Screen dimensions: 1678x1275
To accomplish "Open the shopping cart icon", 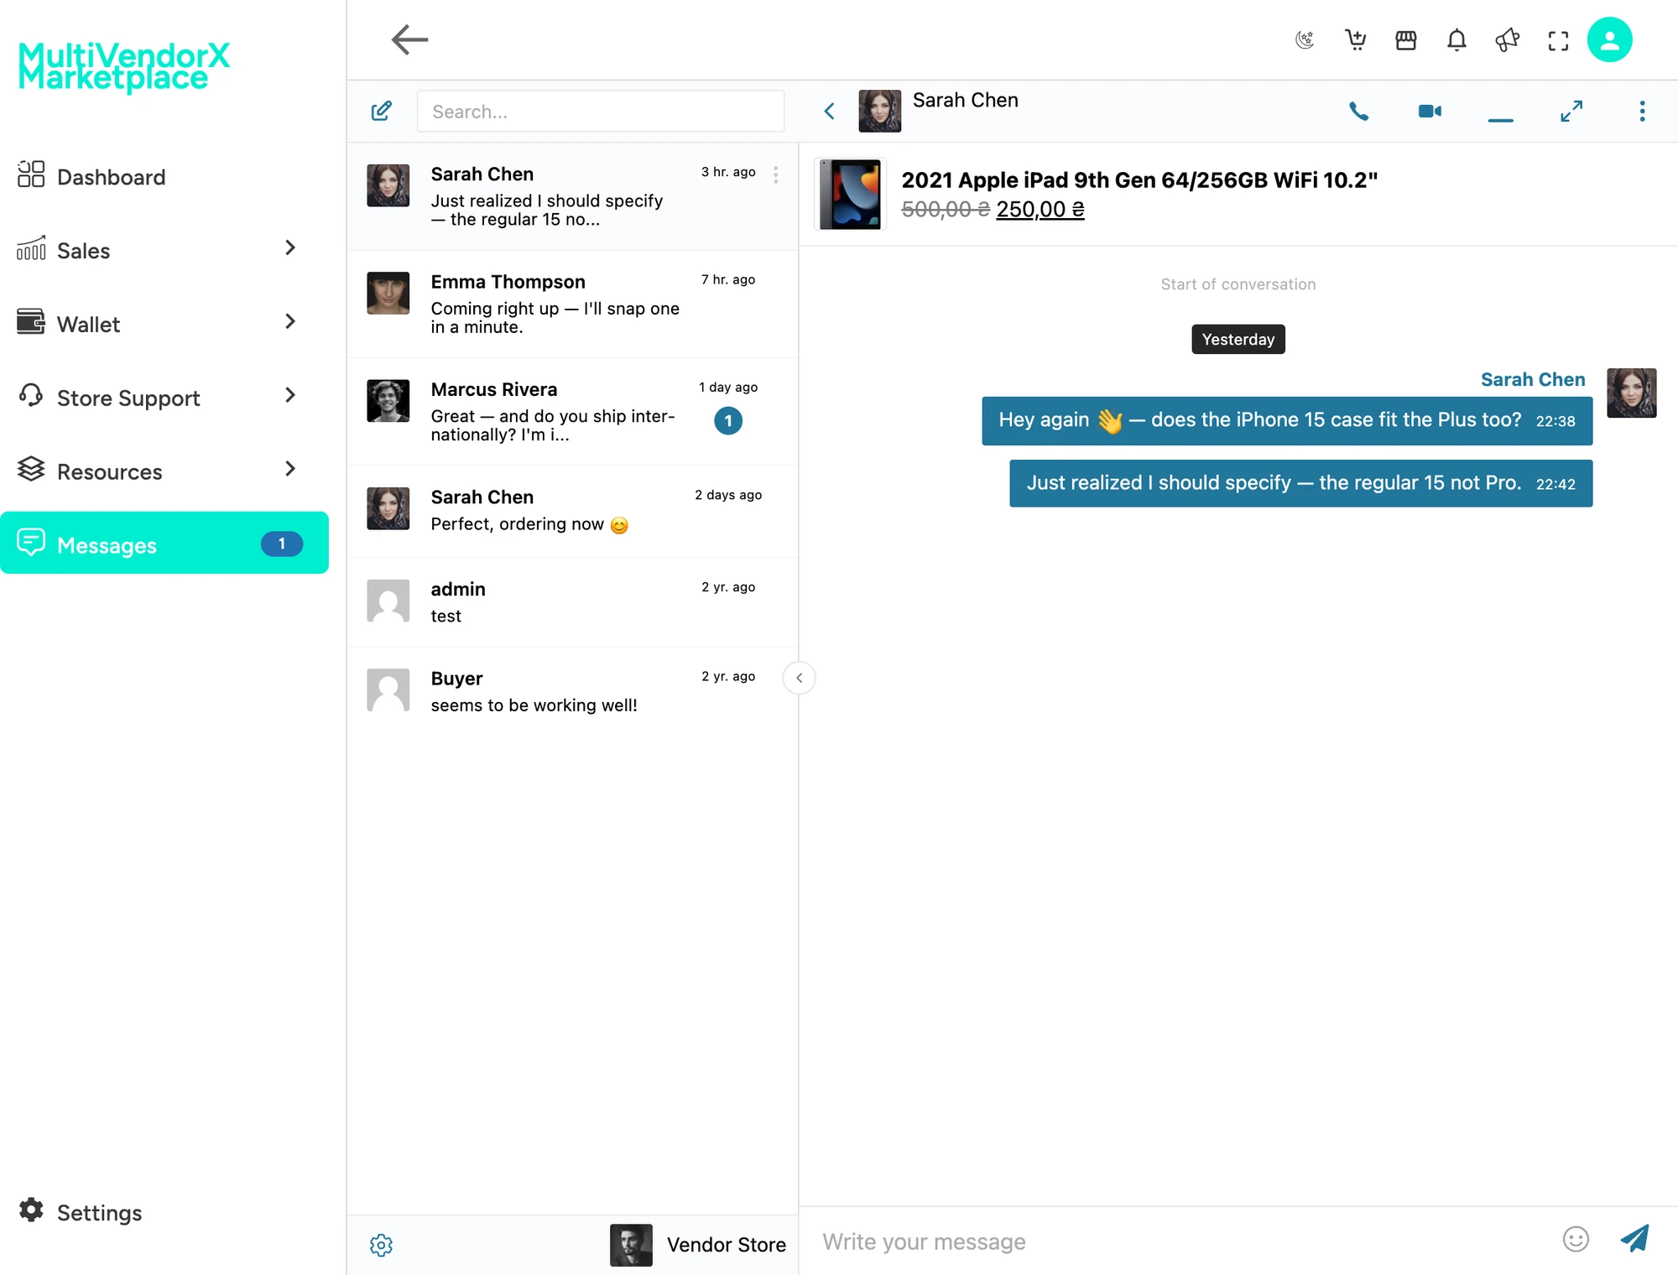I will point(1356,39).
